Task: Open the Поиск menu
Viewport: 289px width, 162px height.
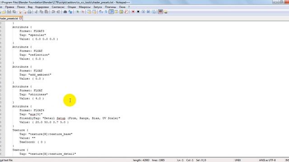Action: pyautogui.click(x=21, y=7)
